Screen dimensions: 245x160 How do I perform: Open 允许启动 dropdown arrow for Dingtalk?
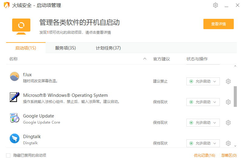coord(215,143)
